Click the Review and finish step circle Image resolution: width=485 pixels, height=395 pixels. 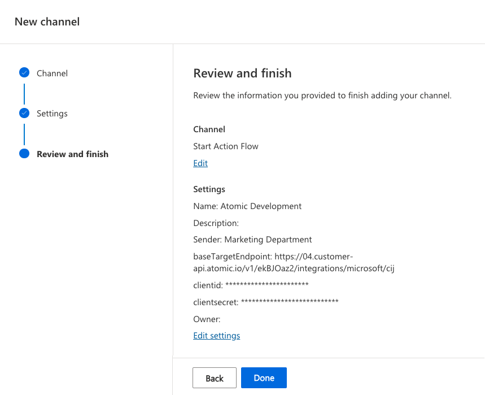click(x=24, y=154)
